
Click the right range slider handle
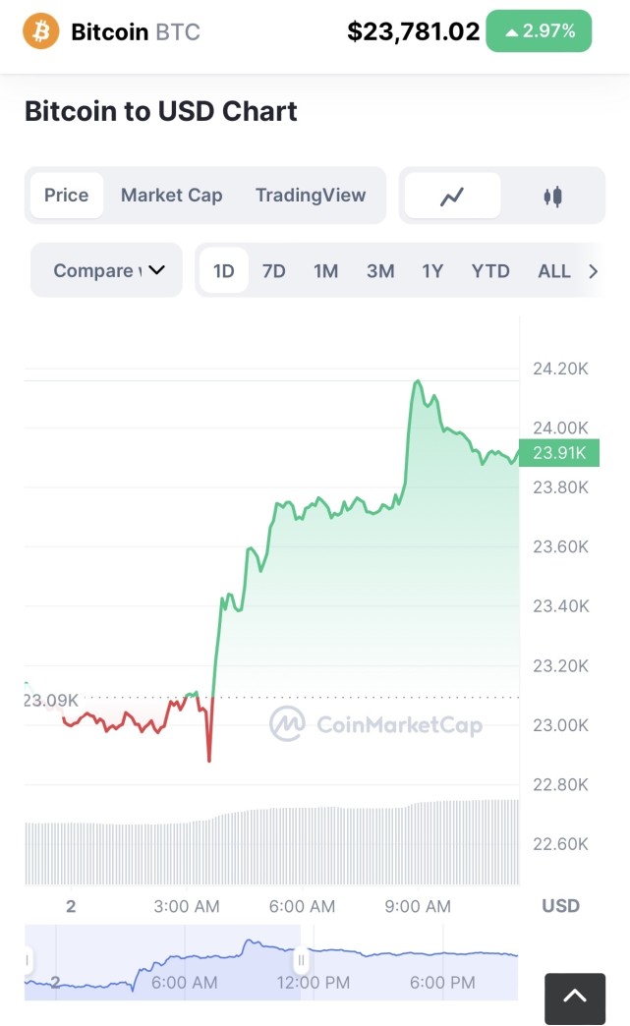302,960
